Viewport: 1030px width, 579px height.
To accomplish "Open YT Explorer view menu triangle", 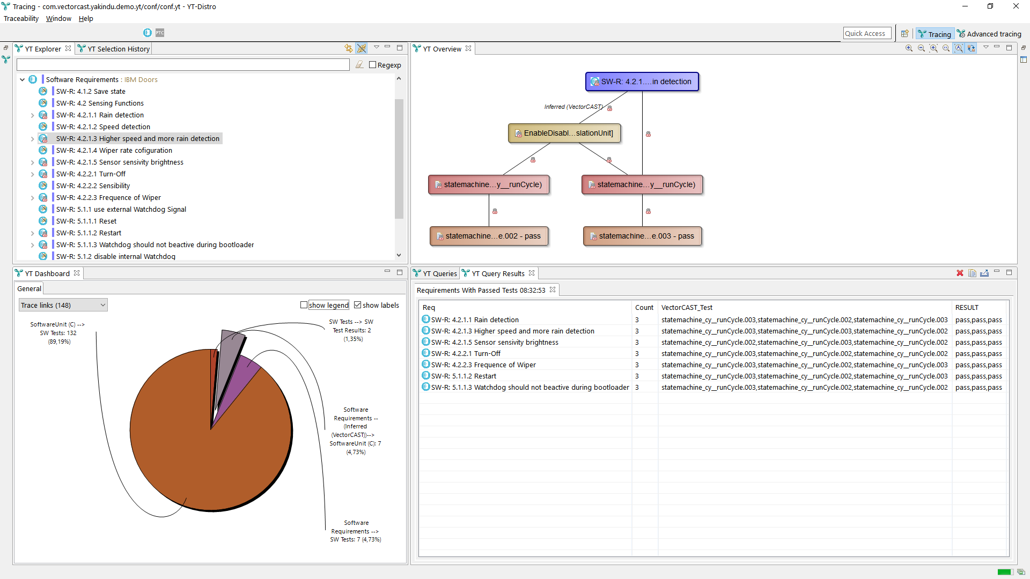I will pyautogui.click(x=376, y=47).
